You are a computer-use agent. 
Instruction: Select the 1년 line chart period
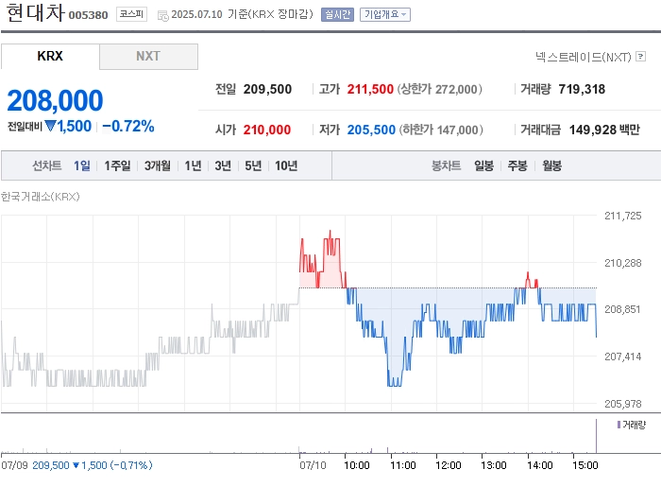tap(193, 165)
